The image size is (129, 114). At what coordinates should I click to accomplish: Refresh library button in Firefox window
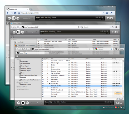click(17, 56)
